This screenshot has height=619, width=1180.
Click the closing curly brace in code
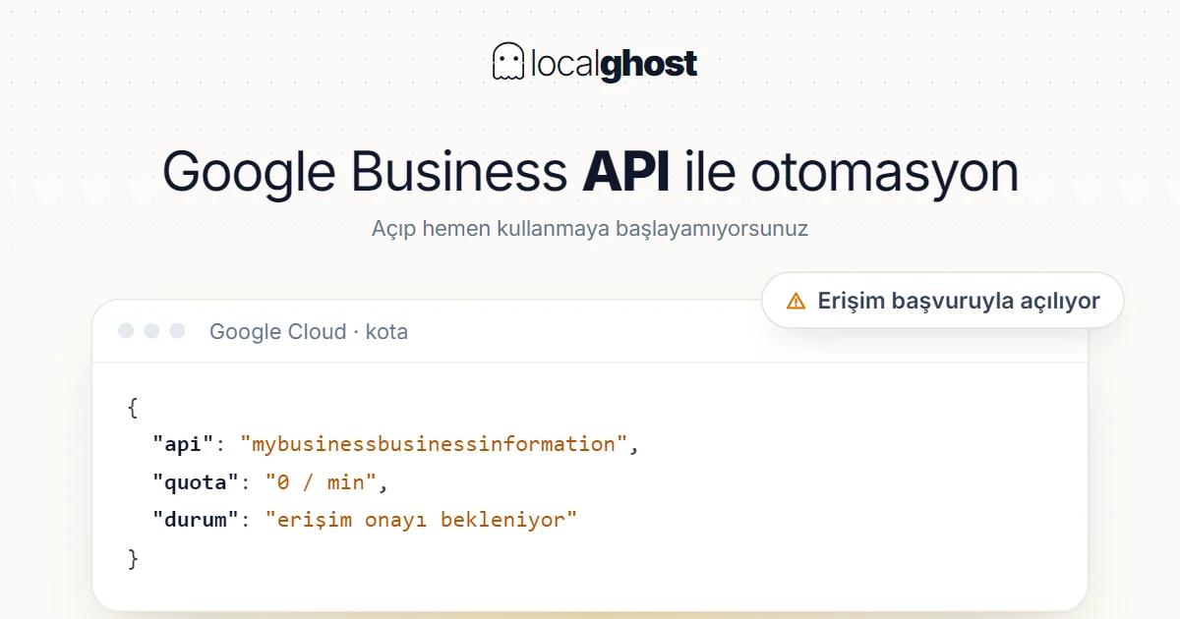(133, 559)
